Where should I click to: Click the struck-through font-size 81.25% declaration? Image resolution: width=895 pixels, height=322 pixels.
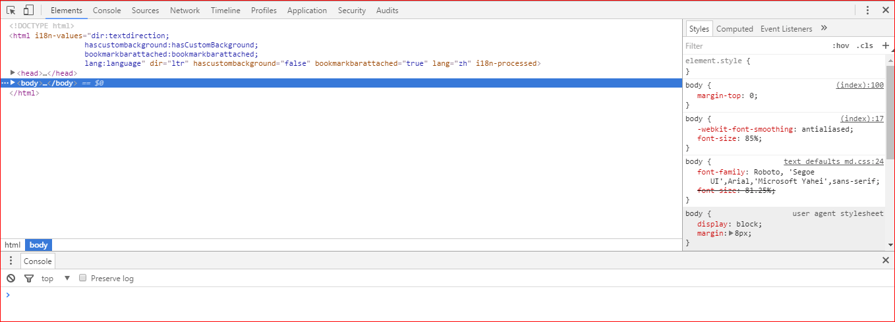(736, 190)
